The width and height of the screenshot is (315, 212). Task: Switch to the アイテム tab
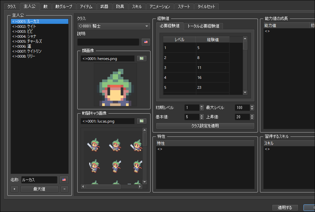click(x=87, y=7)
